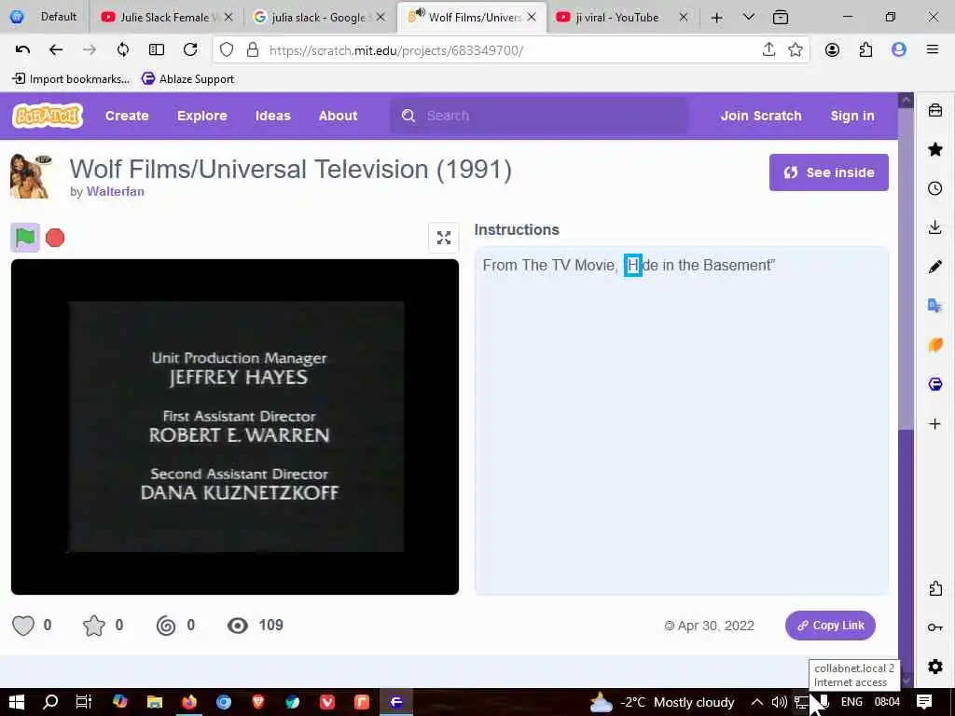Click the briefcase icon in side panel
955x716 pixels.
pos(935,110)
